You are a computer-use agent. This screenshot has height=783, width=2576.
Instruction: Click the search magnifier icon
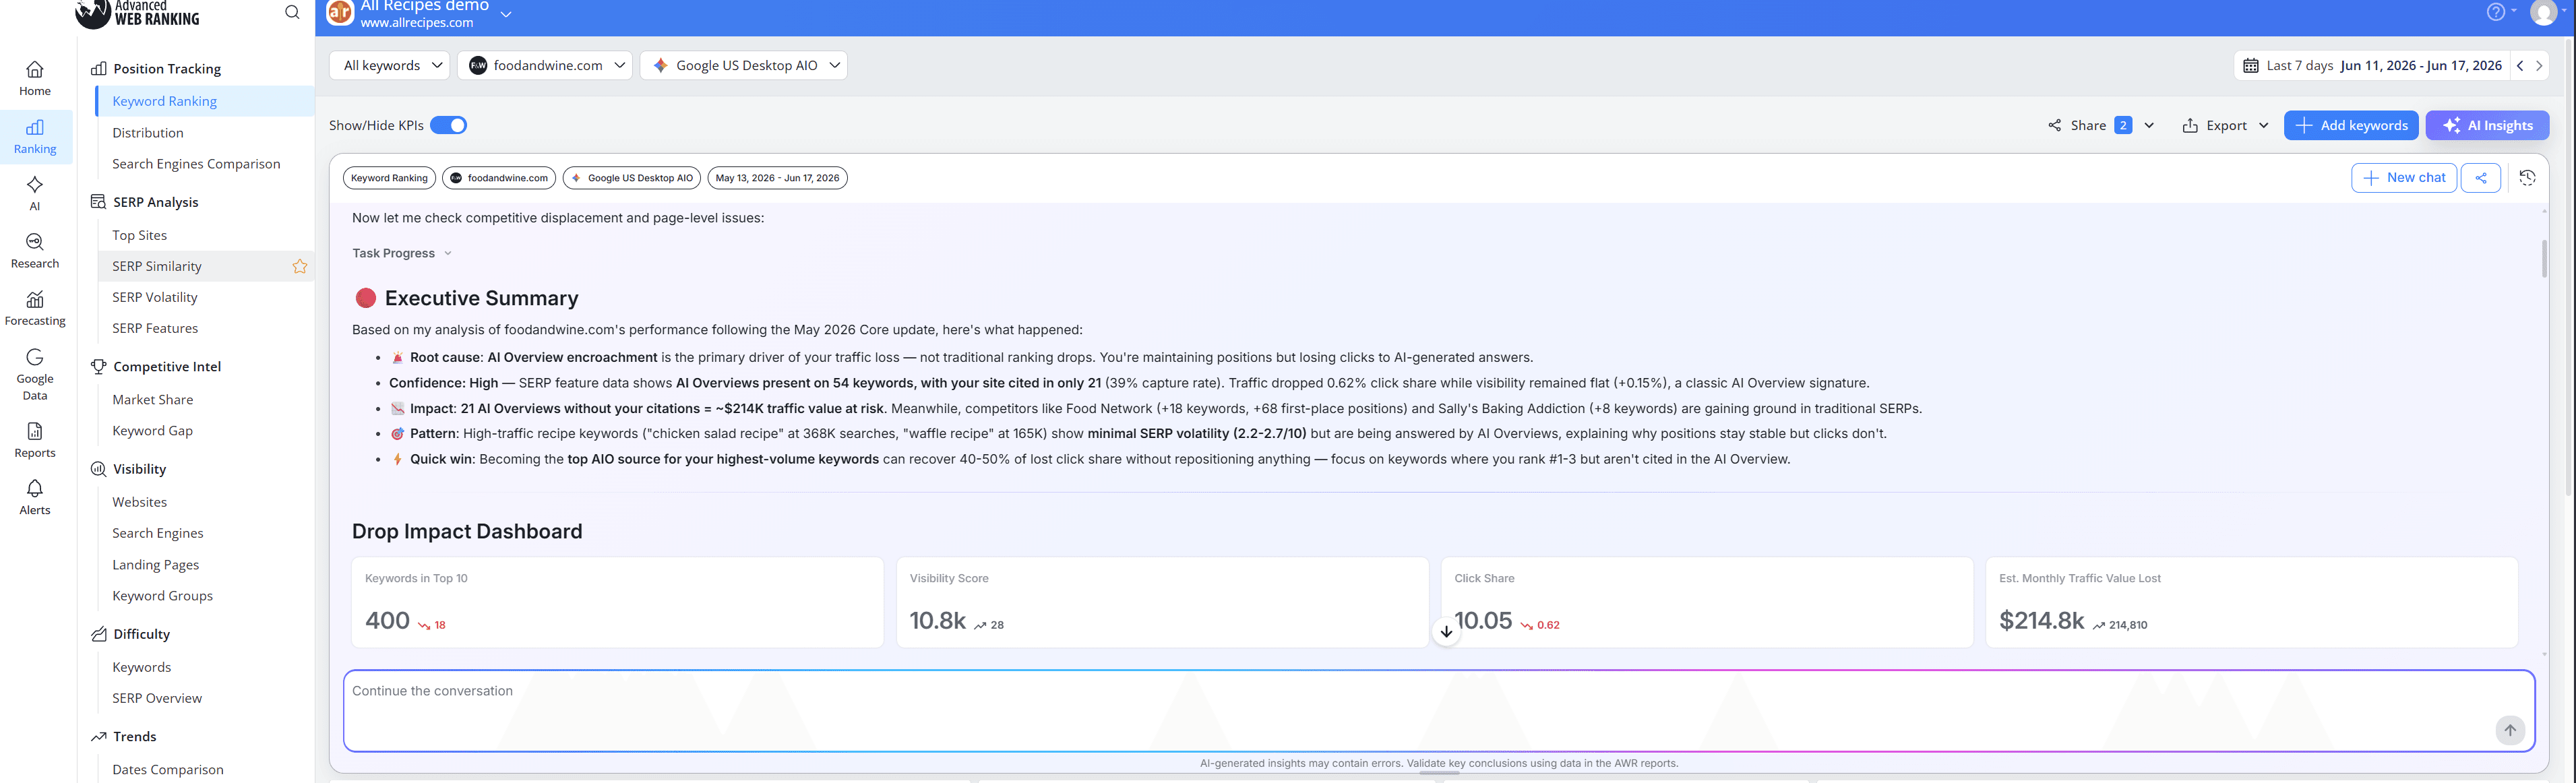pyautogui.click(x=292, y=12)
